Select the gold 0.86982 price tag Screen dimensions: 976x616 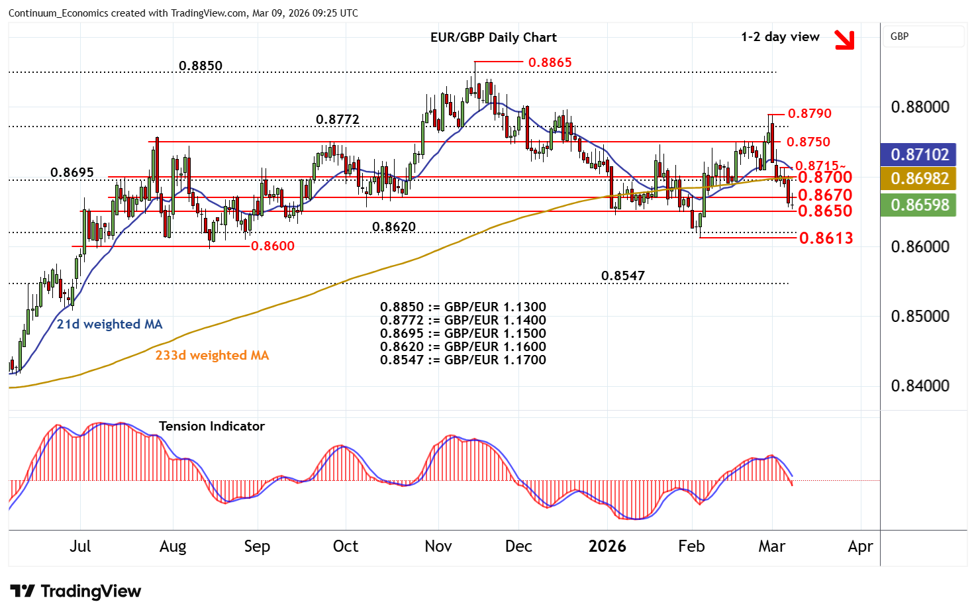(x=919, y=179)
